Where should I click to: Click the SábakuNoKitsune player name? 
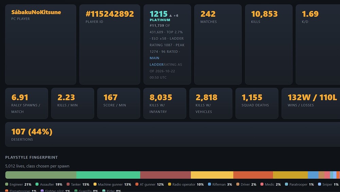click(x=36, y=12)
